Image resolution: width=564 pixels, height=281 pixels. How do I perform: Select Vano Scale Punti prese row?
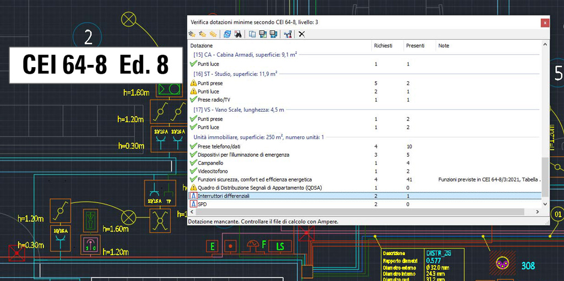coord(364,119)
